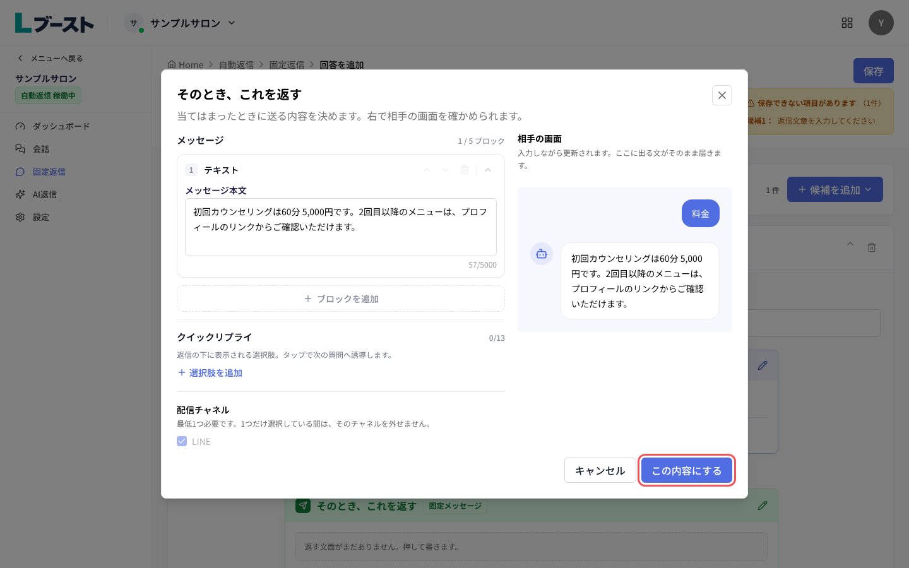Move the テキスト block up with the arrow
The image size is (909, 568).
click(x=427, y=170)
